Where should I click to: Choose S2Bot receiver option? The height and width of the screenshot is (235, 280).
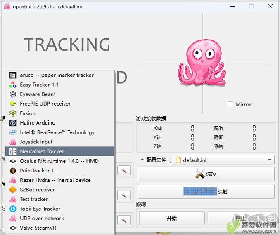pos(60,190)
